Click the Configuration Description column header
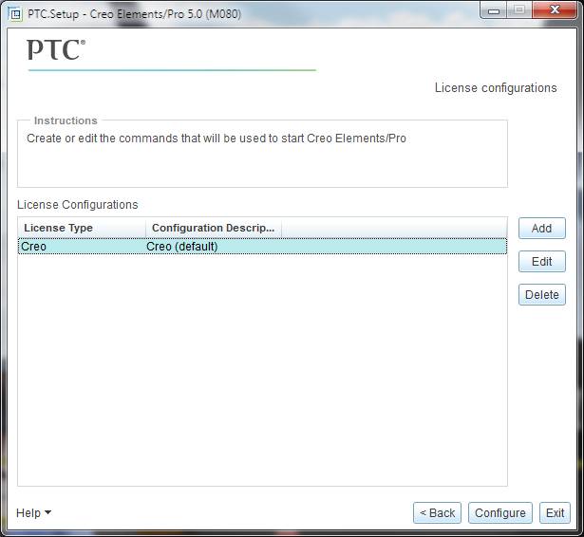Viewport: 584px width, 537px height. [213, 228]
